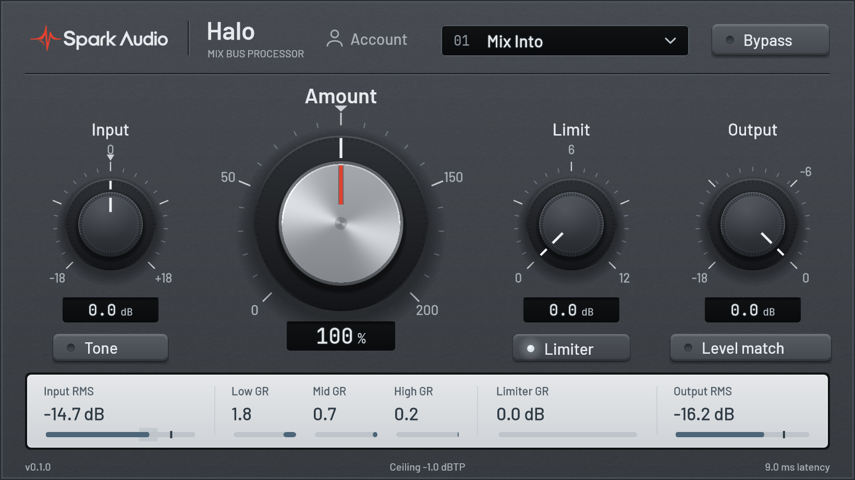Click the "Halo" plugin title
The image size is (855, 480).
[x=231, y=31]
